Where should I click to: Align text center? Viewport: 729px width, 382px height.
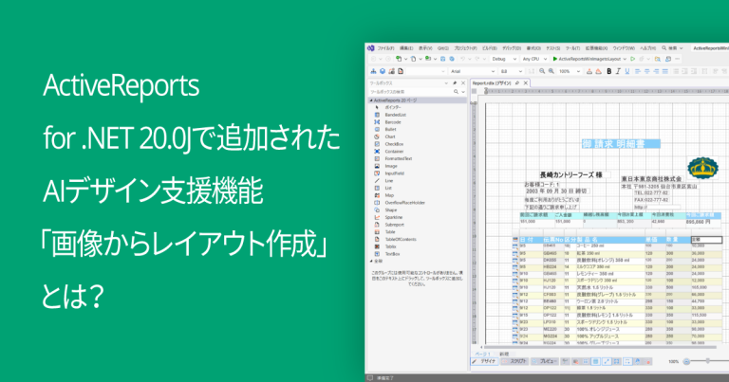click(x=646, y=71)
